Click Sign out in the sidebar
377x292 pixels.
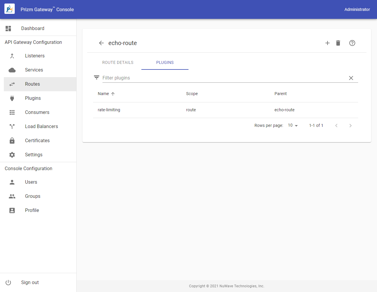click(x=30, y=282)
